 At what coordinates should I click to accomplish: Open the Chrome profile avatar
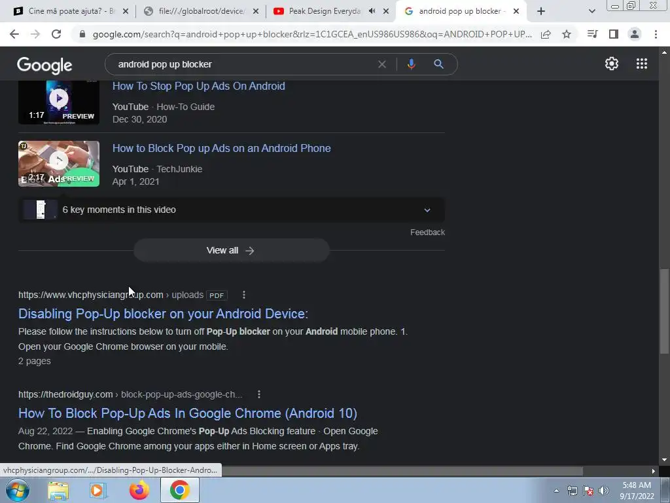click(635, 34)
